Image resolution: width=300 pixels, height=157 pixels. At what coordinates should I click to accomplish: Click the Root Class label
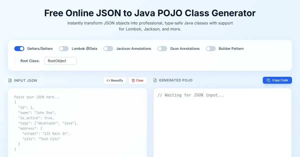(x=30, y=61)
